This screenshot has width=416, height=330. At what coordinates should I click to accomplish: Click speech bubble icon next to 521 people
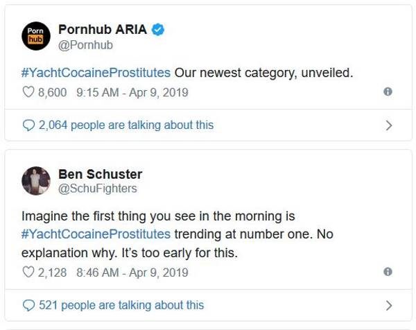coord(28,305)
